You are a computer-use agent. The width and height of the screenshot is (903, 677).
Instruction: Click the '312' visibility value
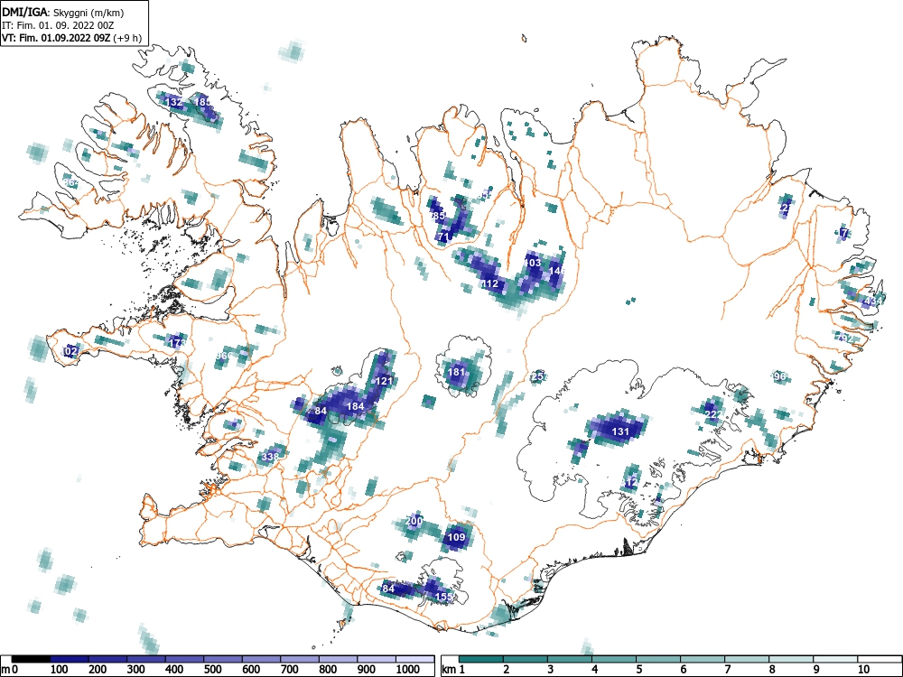point(630,482)
